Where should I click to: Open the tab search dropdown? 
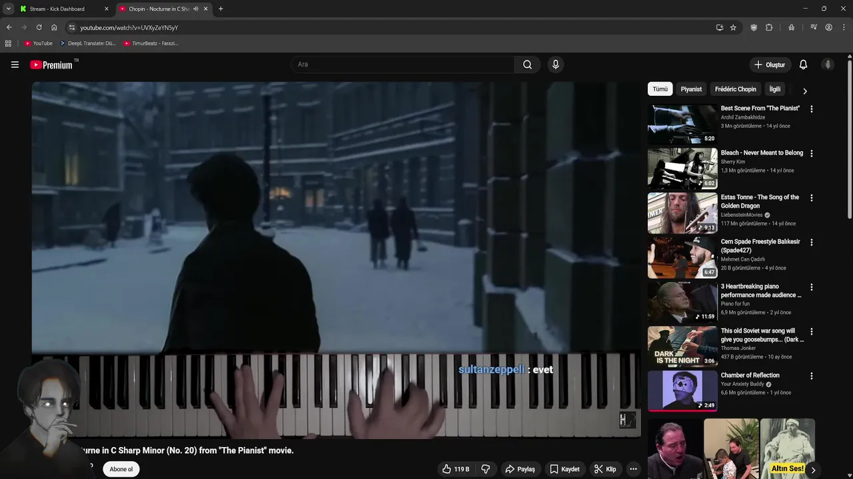[8, 9]
